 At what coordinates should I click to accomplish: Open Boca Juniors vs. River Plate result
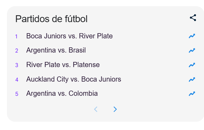coord(69,36)
